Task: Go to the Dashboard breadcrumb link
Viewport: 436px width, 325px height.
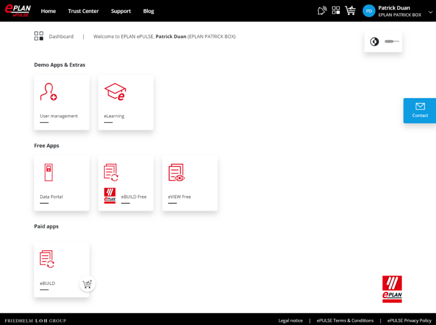Action: point(61,36)
